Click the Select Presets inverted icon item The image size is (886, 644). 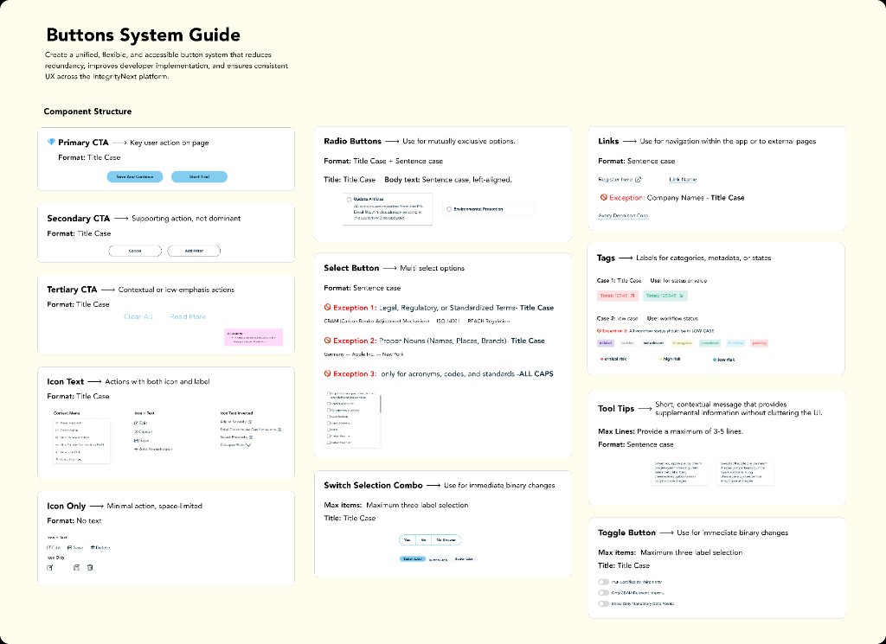click(236, 437)
